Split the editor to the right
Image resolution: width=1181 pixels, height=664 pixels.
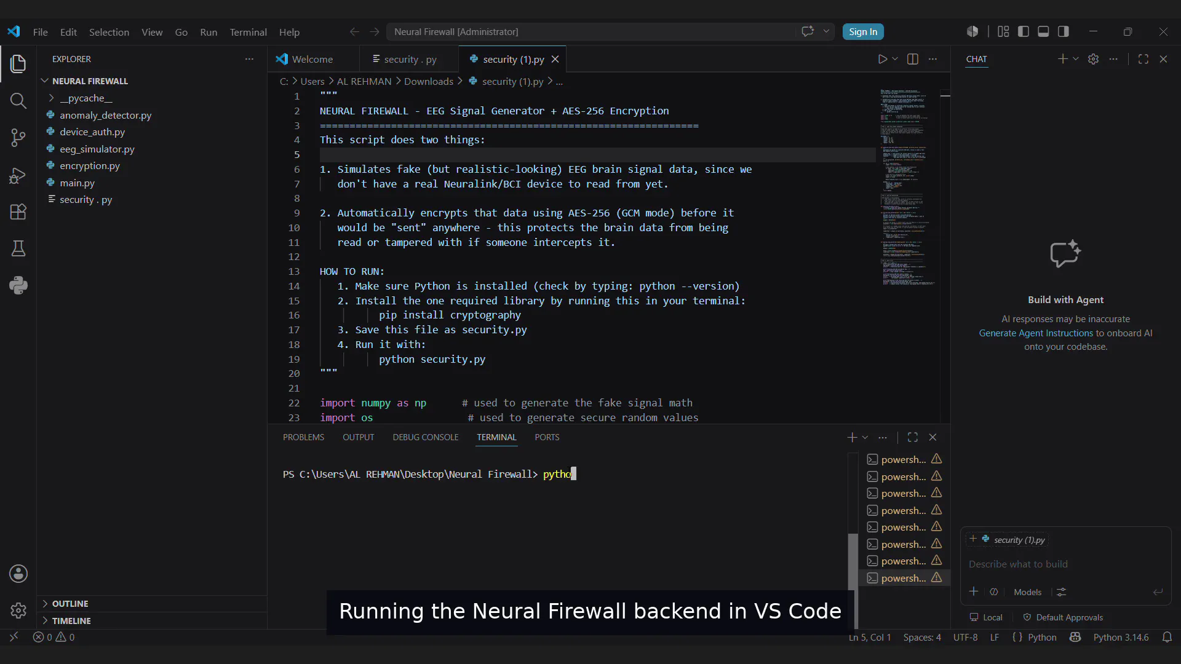pos(913,59)
